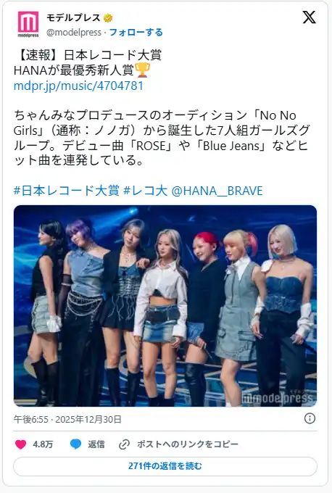Click the chain link copy icon

[x=124, y=444]
